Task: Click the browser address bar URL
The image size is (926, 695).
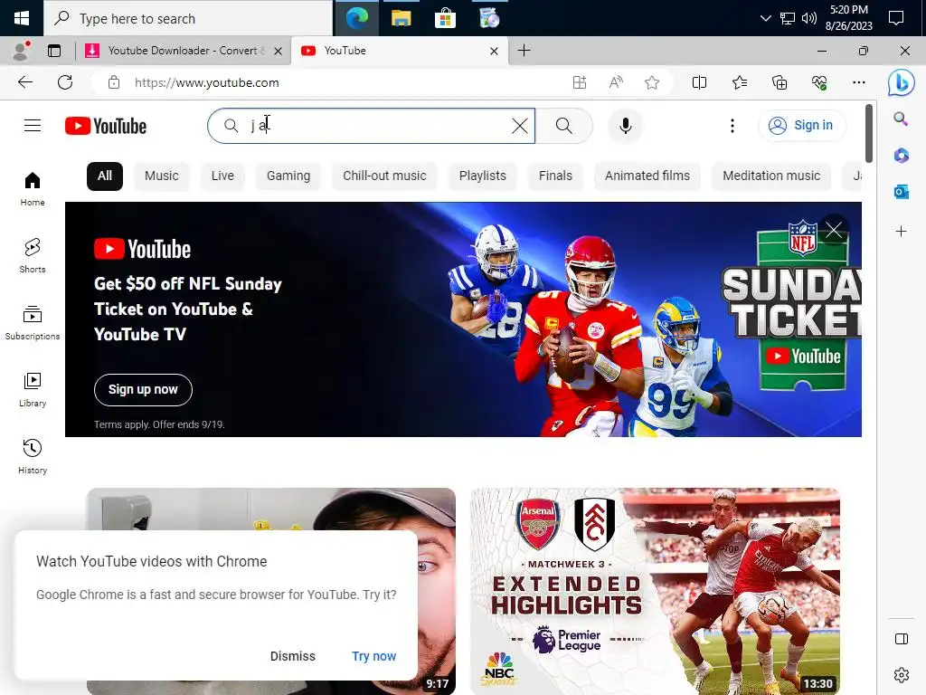Action: click(x=207, y=82)
